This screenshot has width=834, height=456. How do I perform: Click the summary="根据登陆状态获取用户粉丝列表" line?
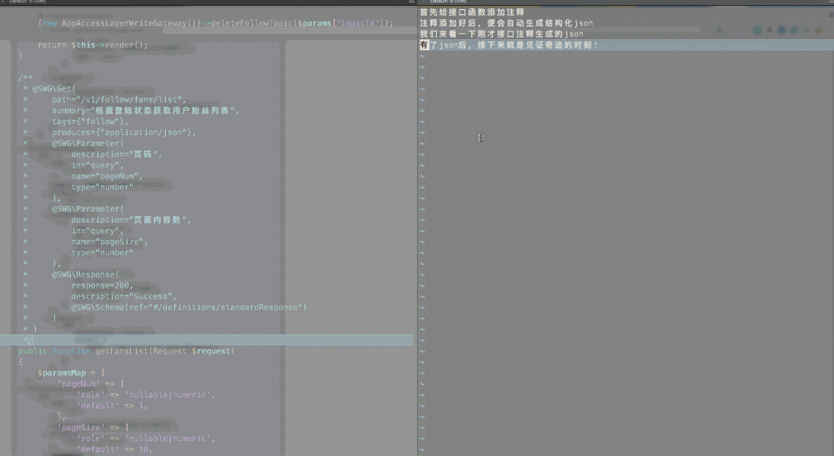tap(146, 111)
